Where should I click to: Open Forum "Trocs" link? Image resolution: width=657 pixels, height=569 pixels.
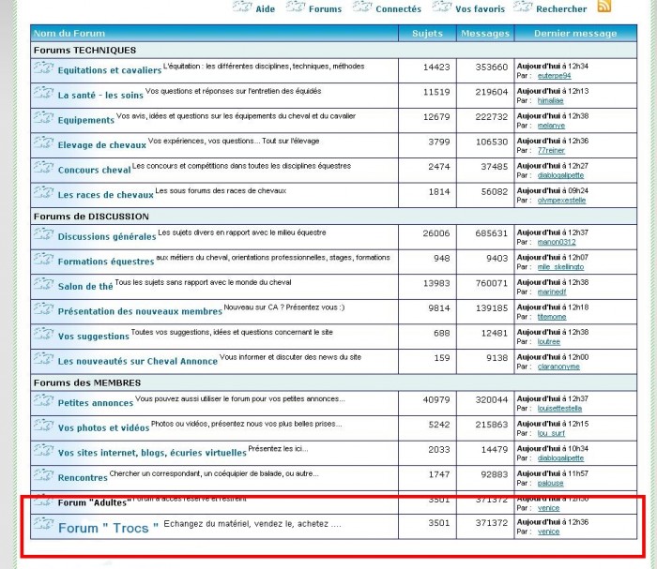[x=108, y=528]
